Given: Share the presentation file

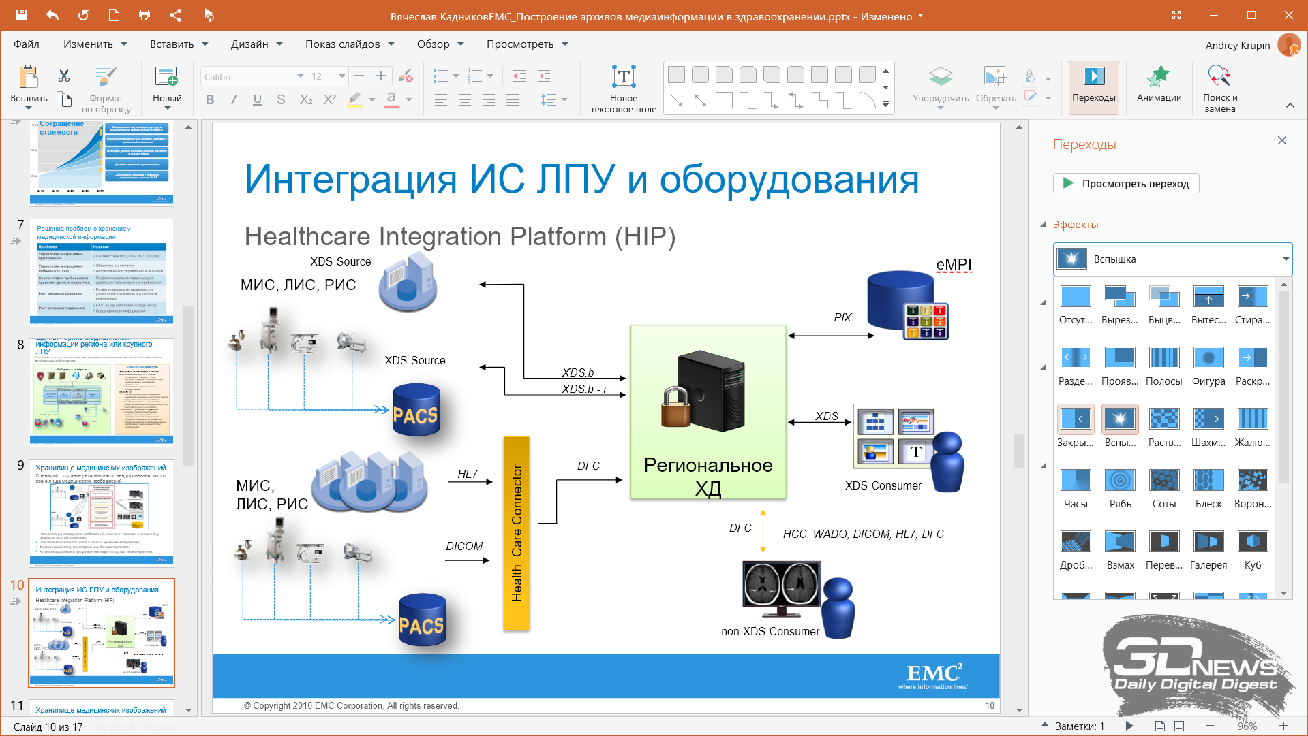Looking at the screenshot, I should pyautogui.click(x=175, y=15).
